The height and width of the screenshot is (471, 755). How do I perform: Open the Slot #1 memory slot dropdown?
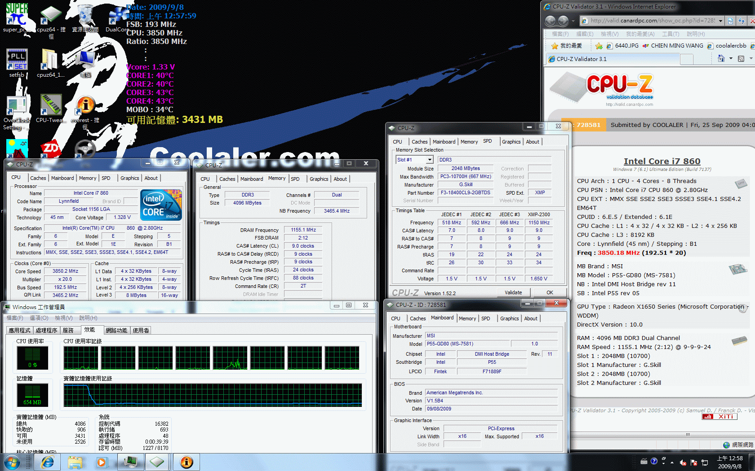point(430,160)
